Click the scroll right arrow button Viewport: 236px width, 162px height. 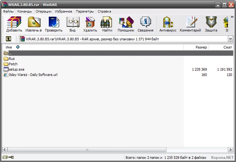point(231,150)
